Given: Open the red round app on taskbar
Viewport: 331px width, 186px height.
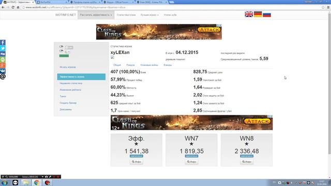Looking at the screenshot, I should click(x=47, y=182).
